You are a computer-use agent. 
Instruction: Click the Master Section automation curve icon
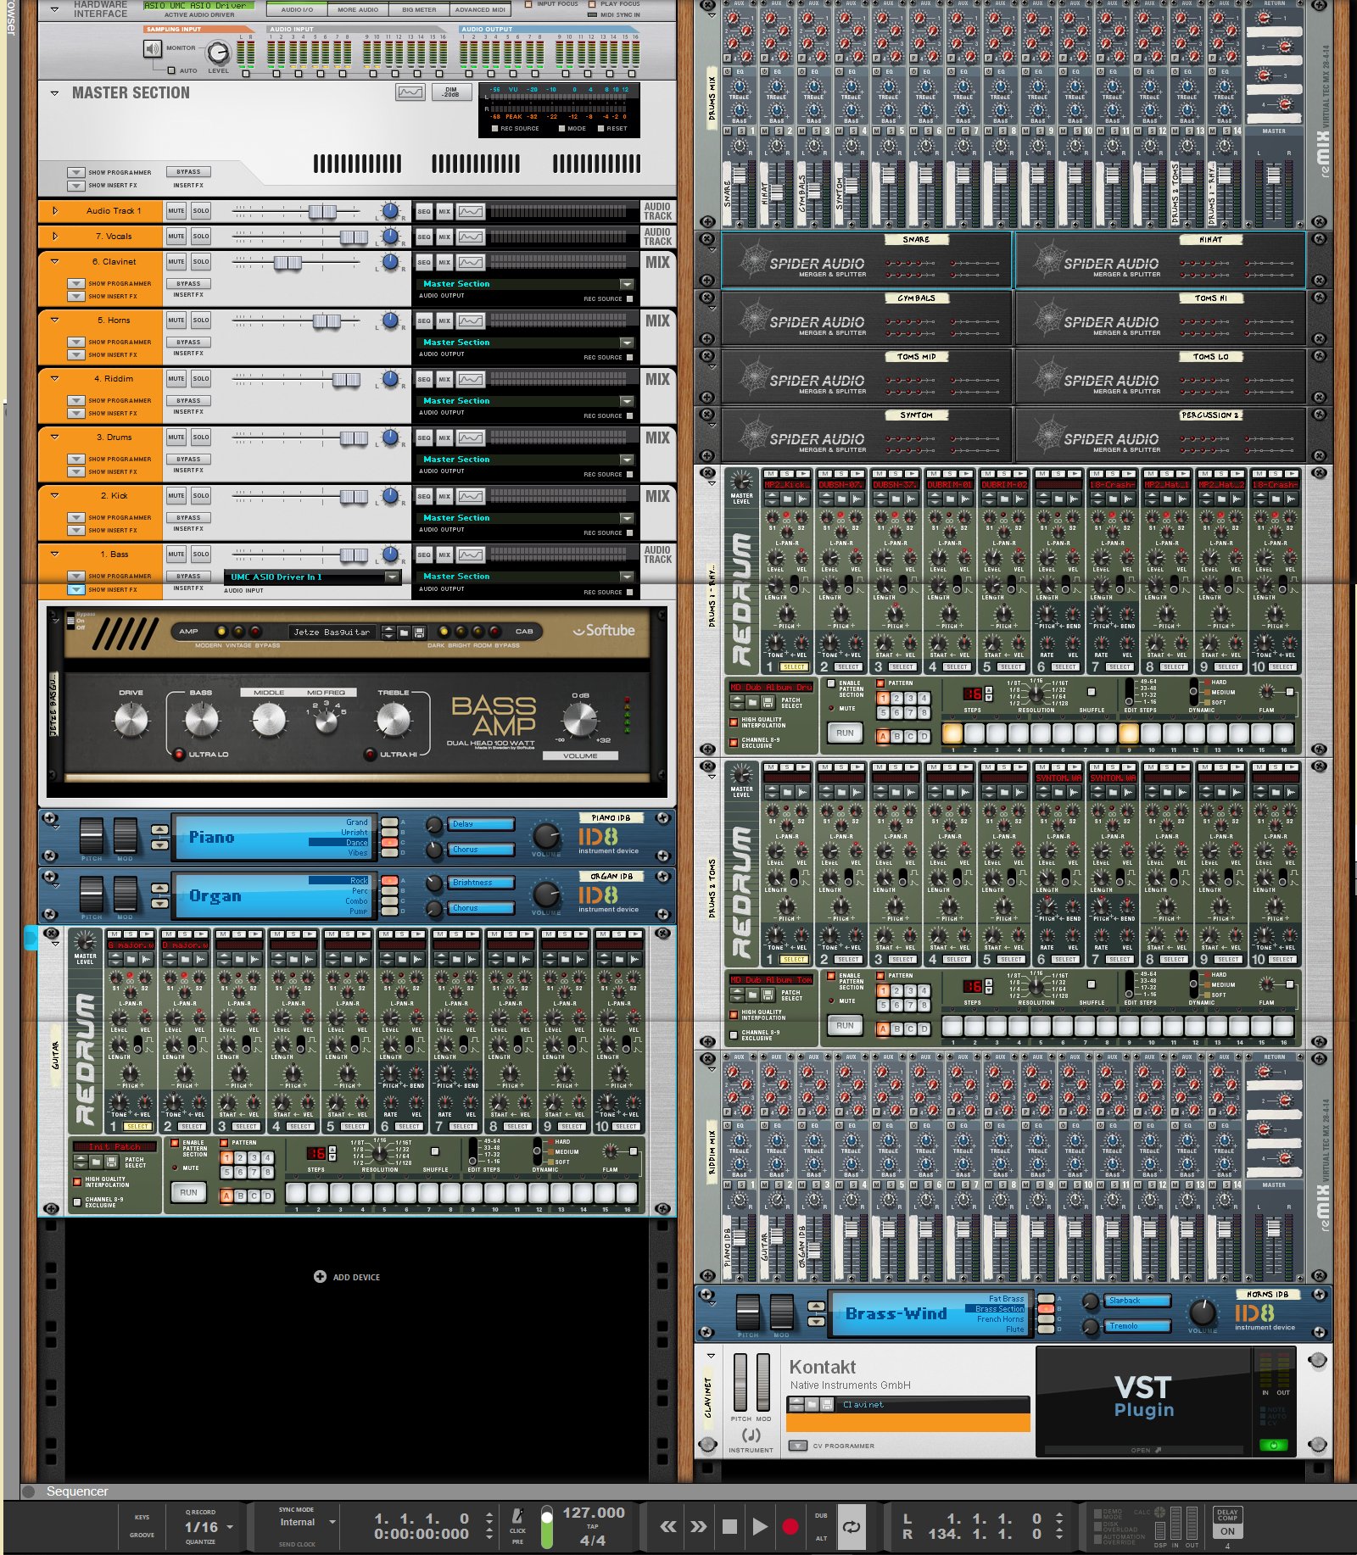(410, 92)
